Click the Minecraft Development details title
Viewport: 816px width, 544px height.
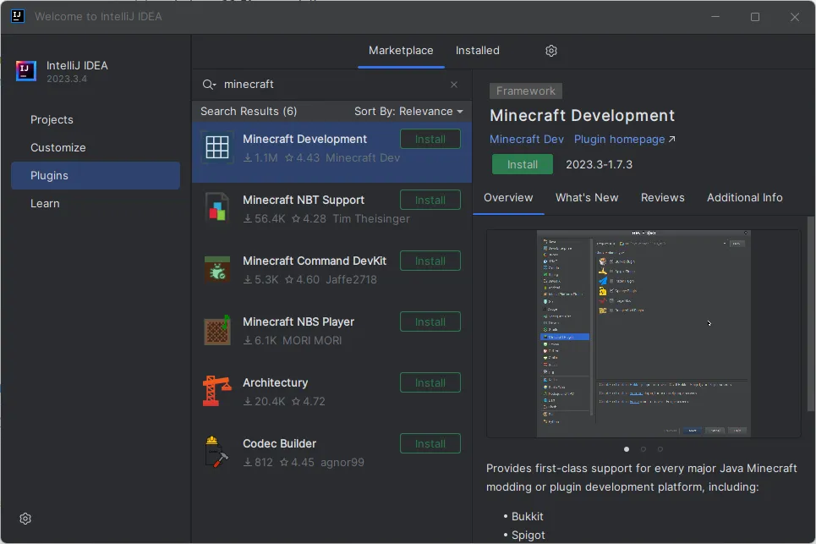(x=582, y=116)
